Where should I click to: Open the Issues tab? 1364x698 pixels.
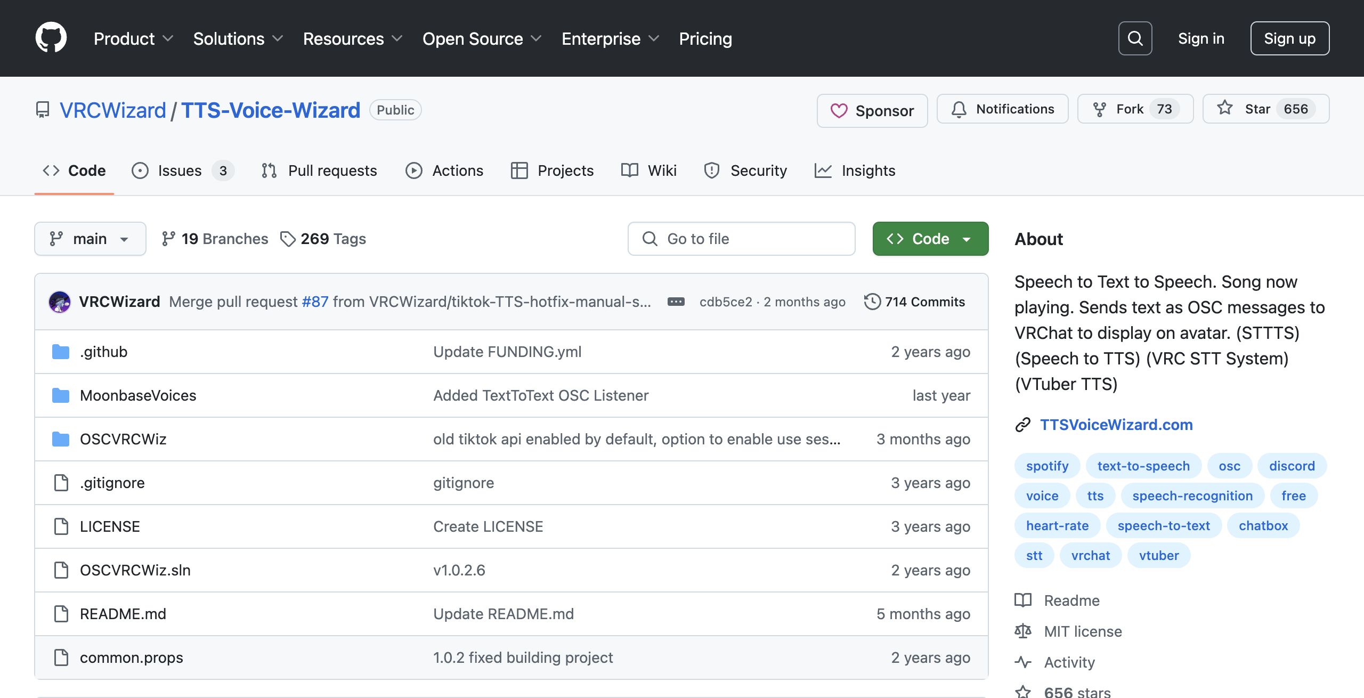click(183, 171)
